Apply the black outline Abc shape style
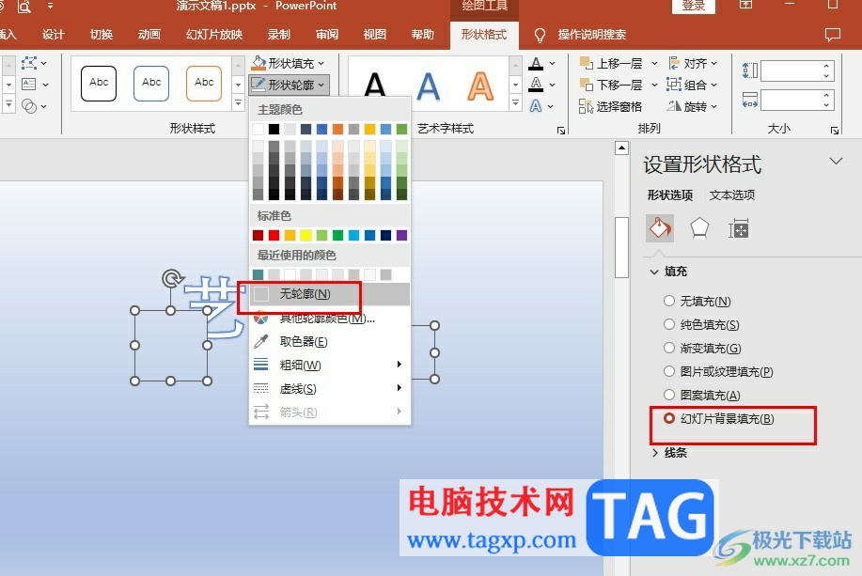The image size is (862, 576). [99, 83]
